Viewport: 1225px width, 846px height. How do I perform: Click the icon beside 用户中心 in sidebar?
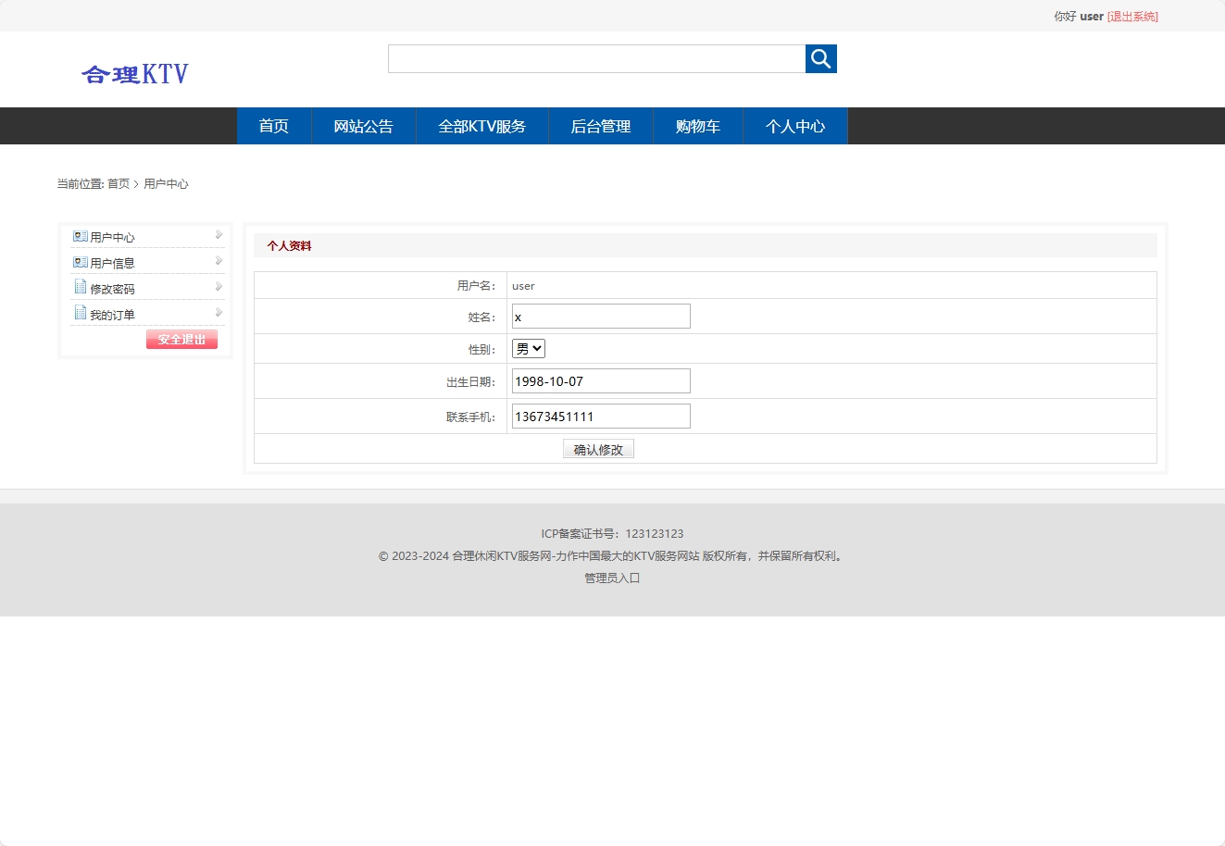click(x=79, y=236)
